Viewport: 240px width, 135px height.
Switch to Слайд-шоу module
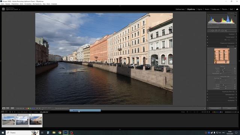215,9
